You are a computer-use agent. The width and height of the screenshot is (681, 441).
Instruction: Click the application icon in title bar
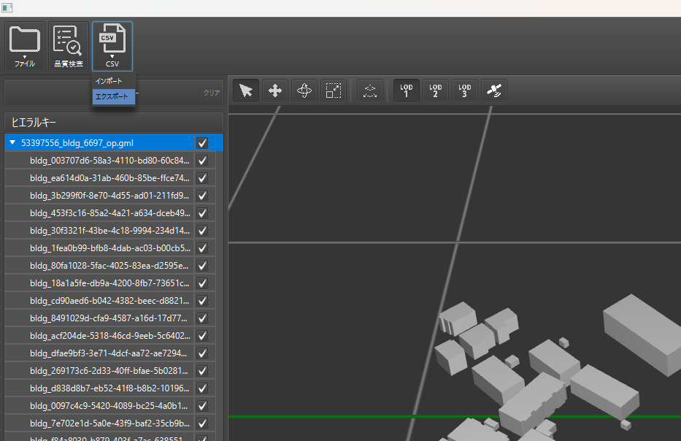[7, 8]
